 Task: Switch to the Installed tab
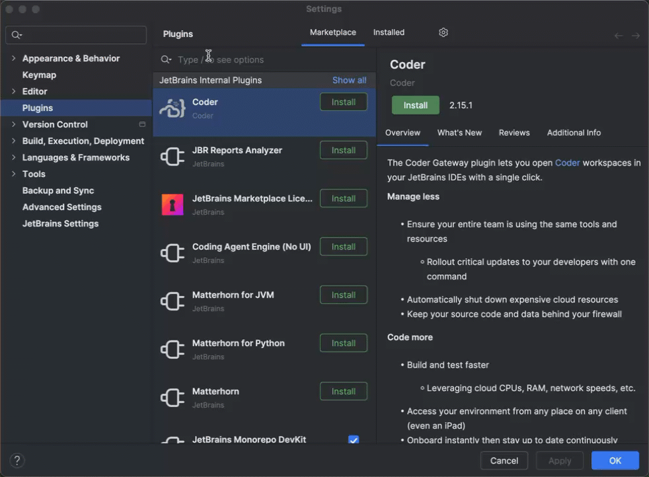coord(389,32)
